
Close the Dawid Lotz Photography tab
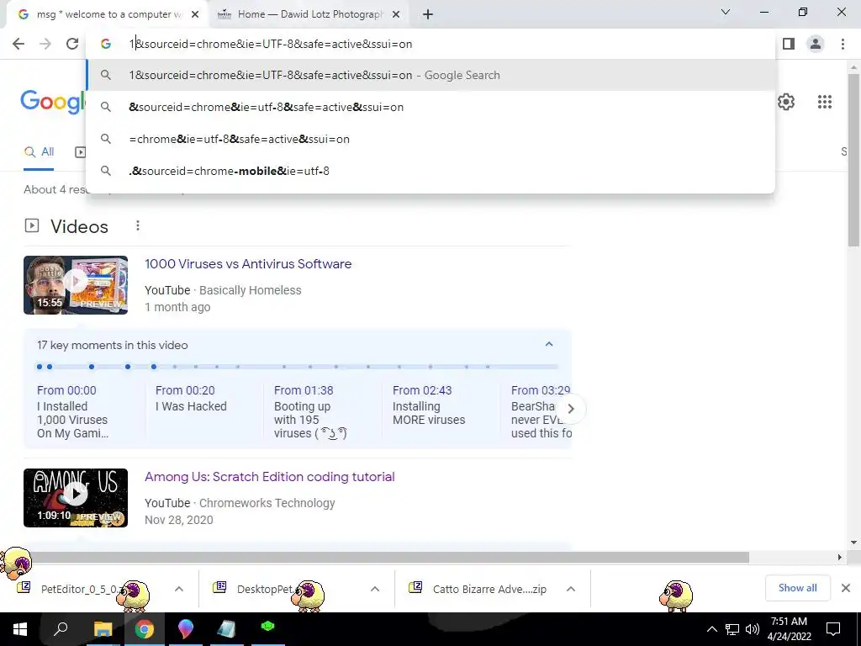click(396, 14)
